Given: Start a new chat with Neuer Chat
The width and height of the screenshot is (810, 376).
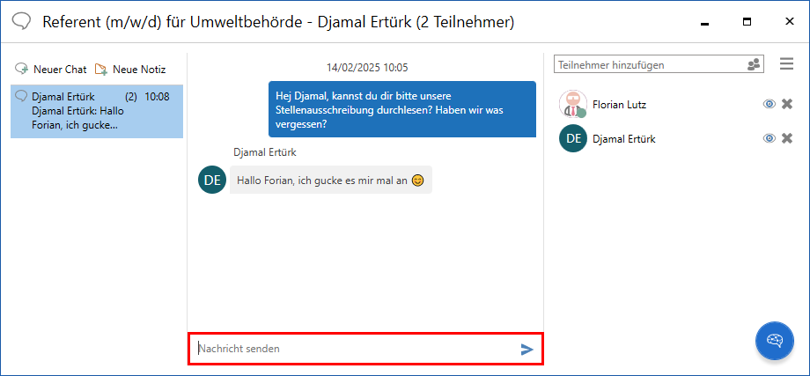Looking at the screenshot, I should (51, 69).
